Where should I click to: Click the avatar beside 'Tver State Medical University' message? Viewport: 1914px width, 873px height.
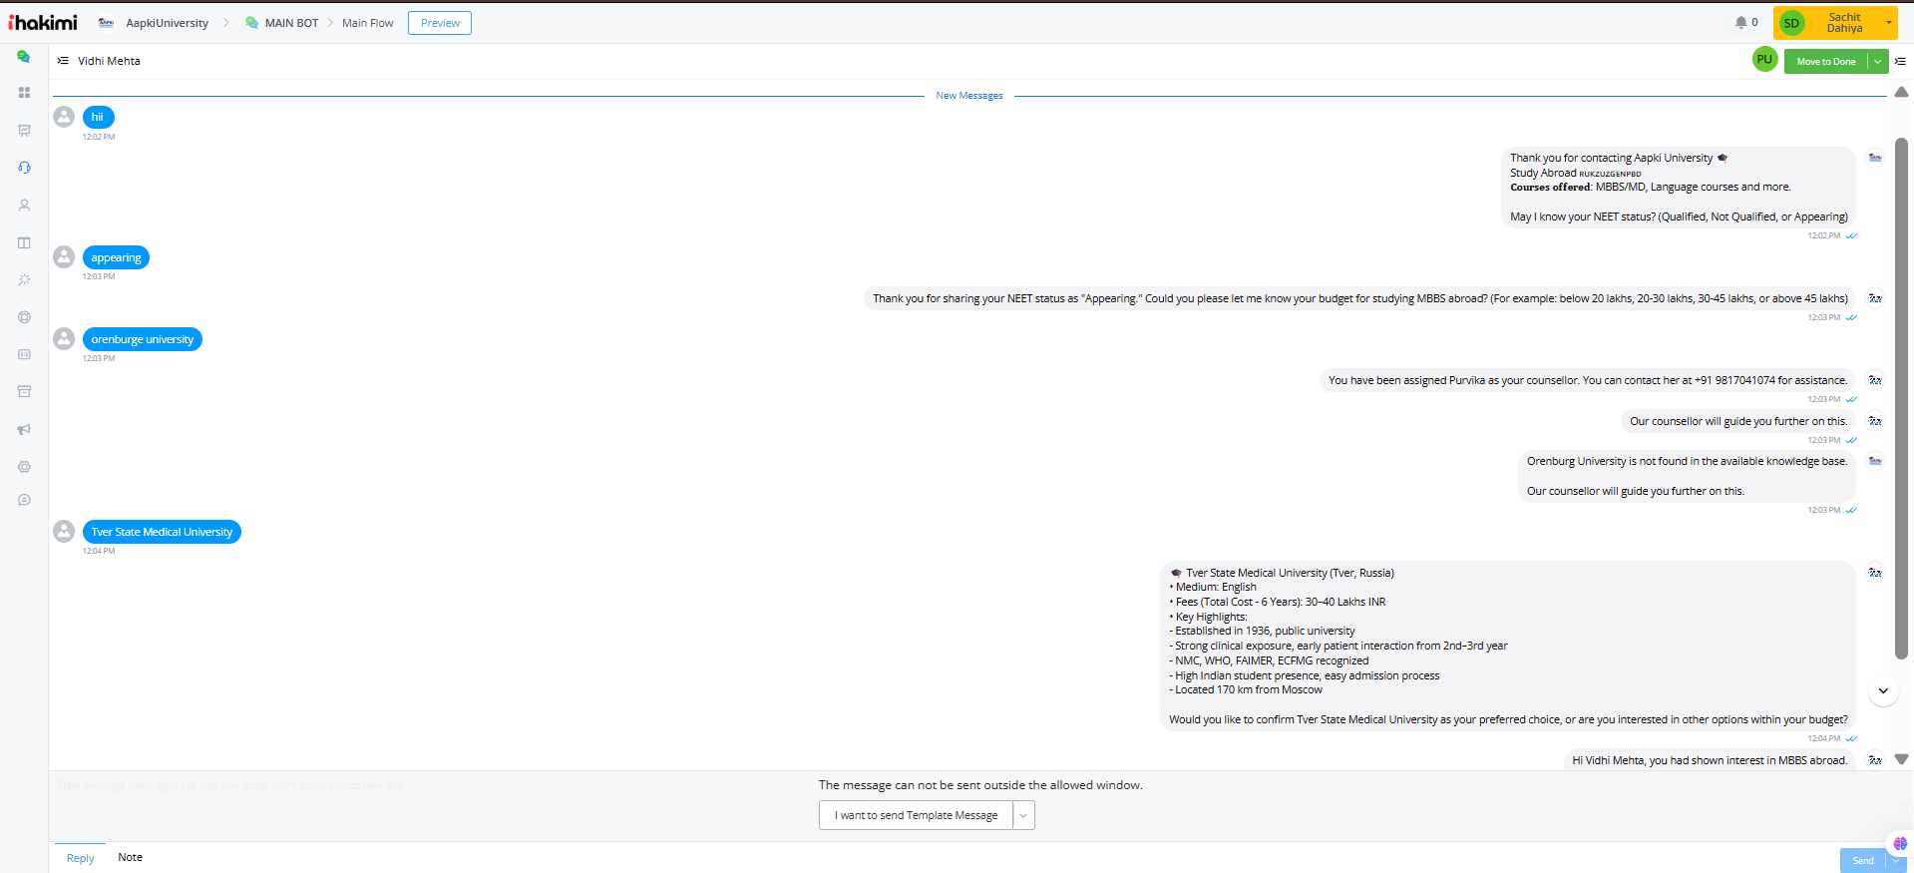[x=64, y=532]
